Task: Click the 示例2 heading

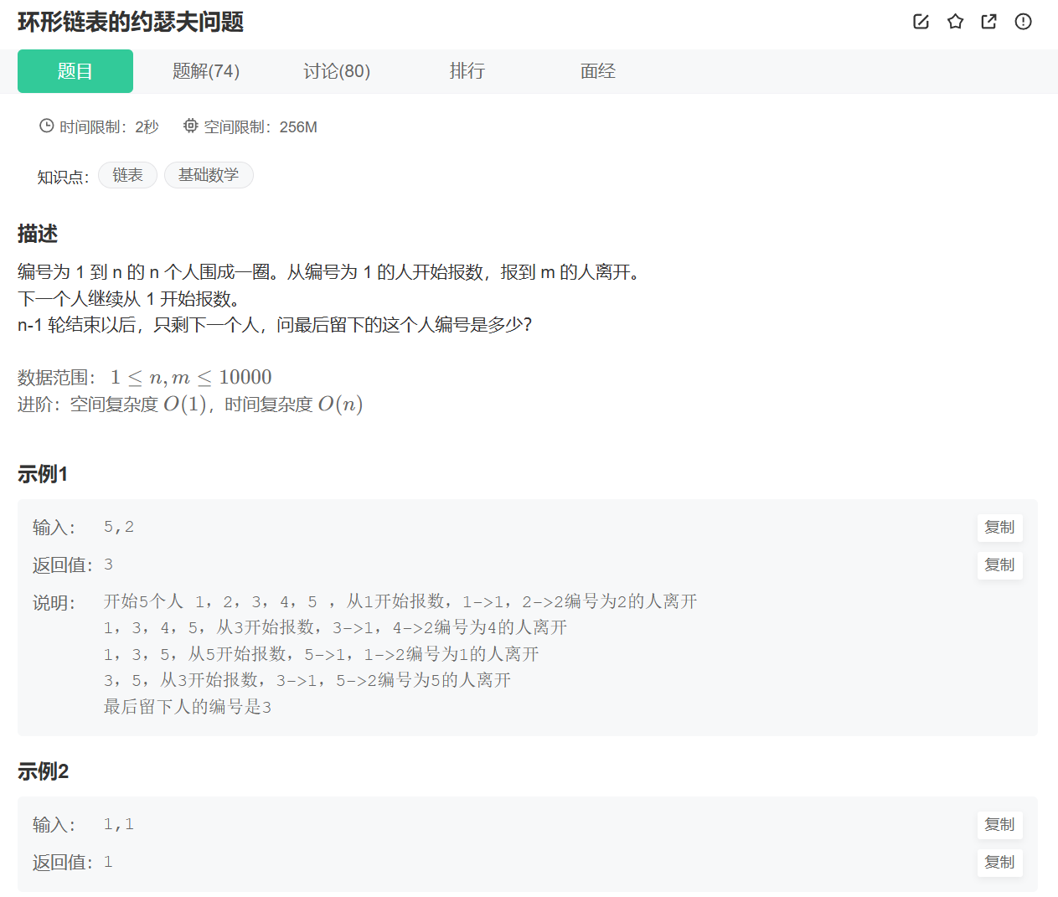Action: (43, 771)
